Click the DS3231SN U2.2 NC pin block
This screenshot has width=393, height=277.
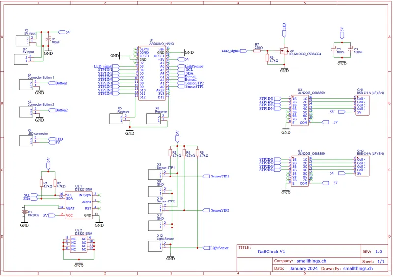point(79,244)
